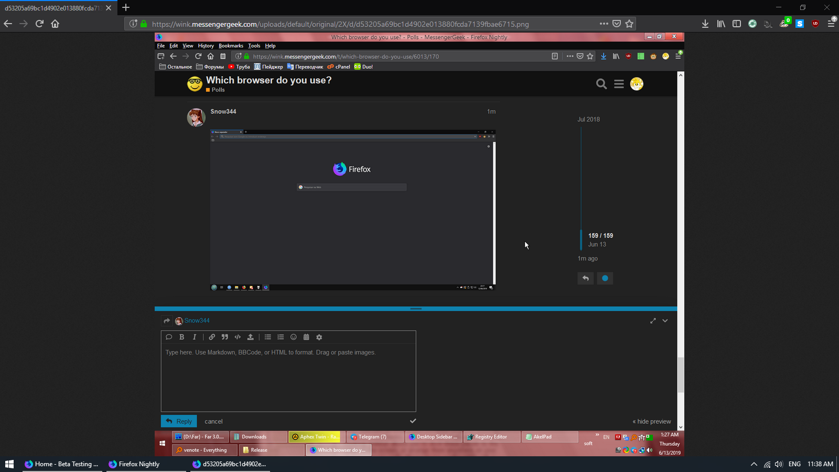839x472 pixels.
Task: Click the Snow344 link in the composer header
Action: click(197, 320)
